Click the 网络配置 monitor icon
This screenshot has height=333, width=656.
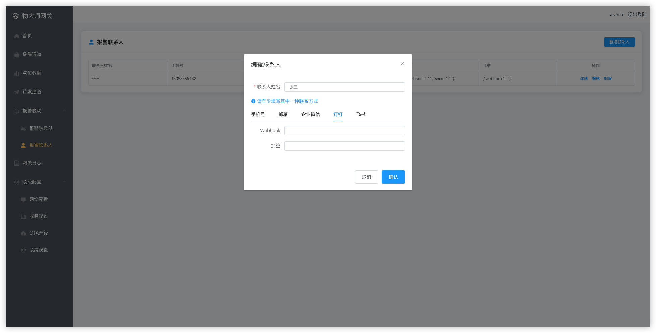pos(23,200)
